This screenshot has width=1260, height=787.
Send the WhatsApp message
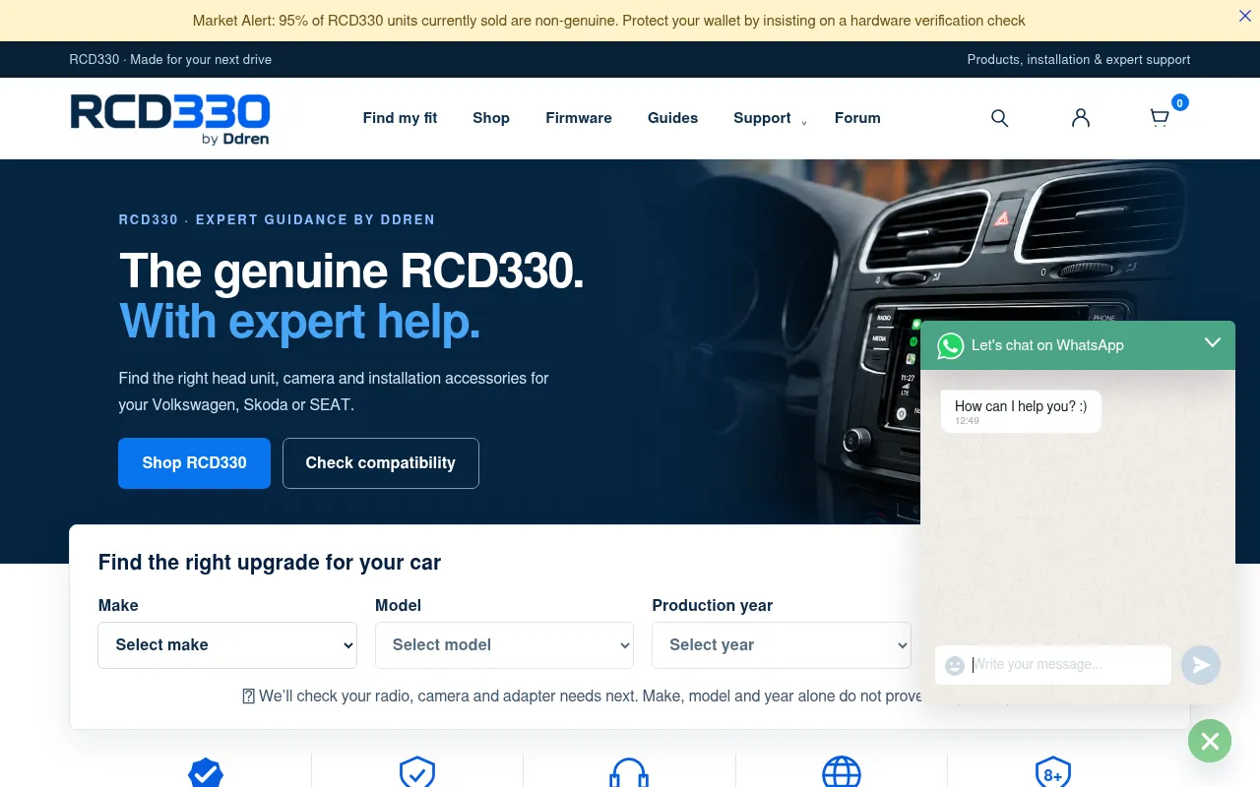click(x=1201, y=665)
